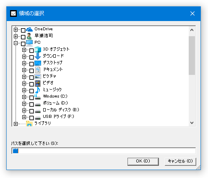208x178 pixels.
Task: Select the ライブラリ label
Action: [42, 123]
